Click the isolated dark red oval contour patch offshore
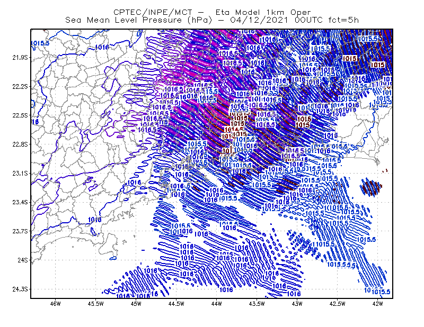Viewport: 424px width, 327px height. click(x=370, y=187)
